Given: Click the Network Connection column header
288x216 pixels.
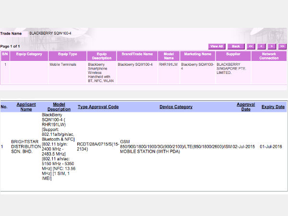Looking at the screenshot, I should pos(269,56).
